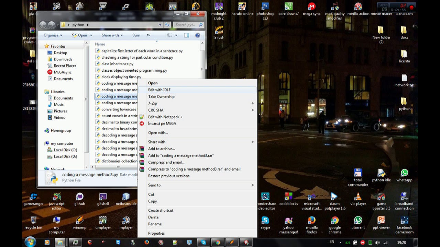Select Downloads in the Favorites sidebar
Screen dimensions: 440x247
click(63, 59)
